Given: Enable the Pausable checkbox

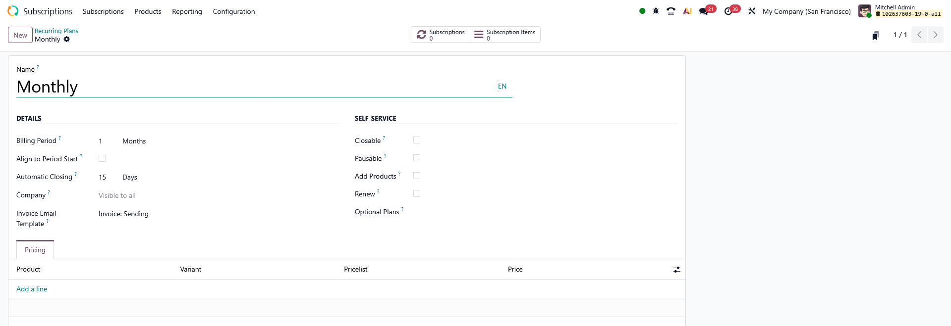Looking at the screenshot, I should pyautogui.click(x=417, y=158).
